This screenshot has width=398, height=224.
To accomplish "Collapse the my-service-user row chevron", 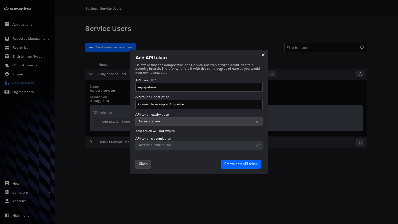I will (91, 74).
